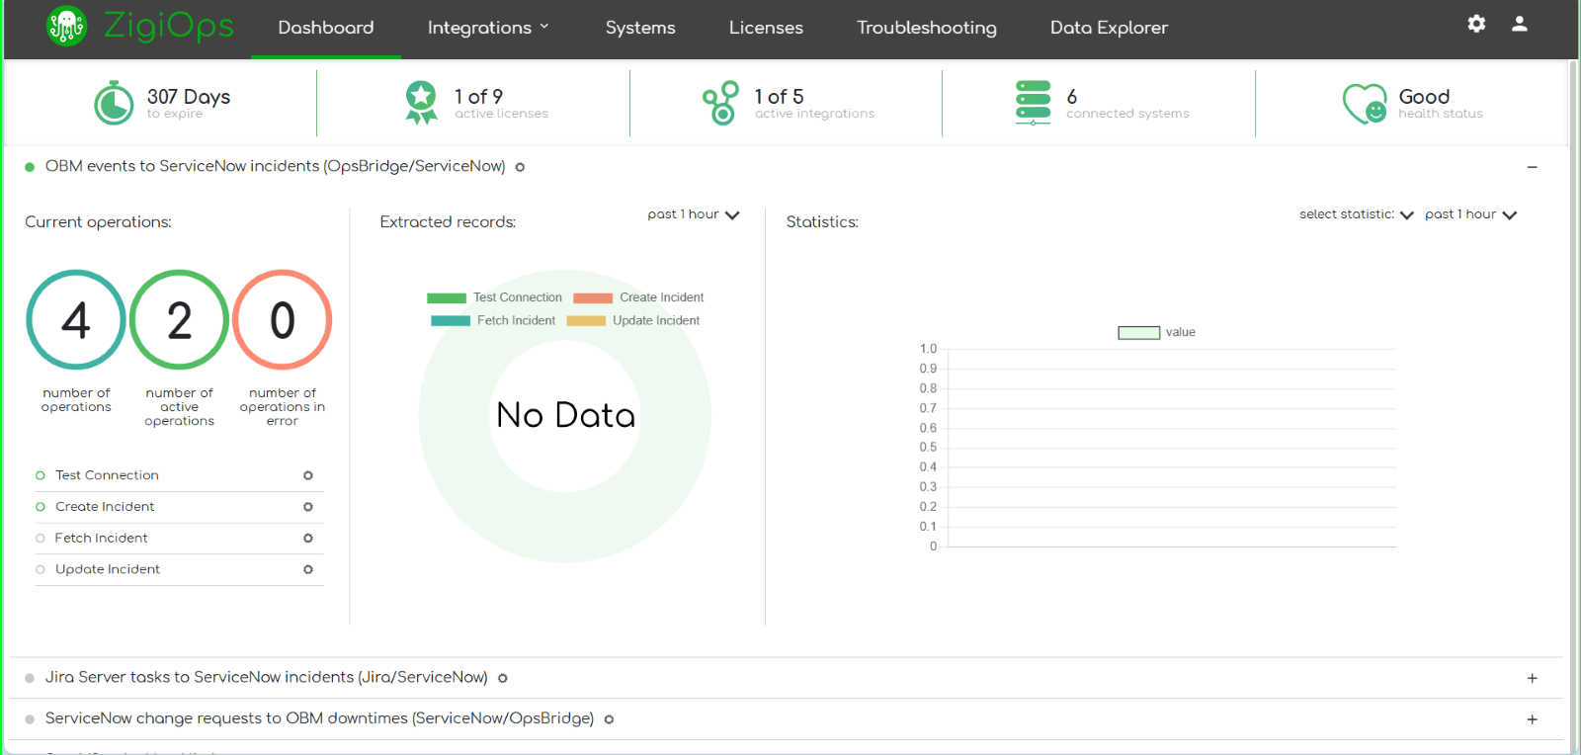Open Extracted records past 1 hour dropdown
The image size is (1581, 755).
coord(693,214)
